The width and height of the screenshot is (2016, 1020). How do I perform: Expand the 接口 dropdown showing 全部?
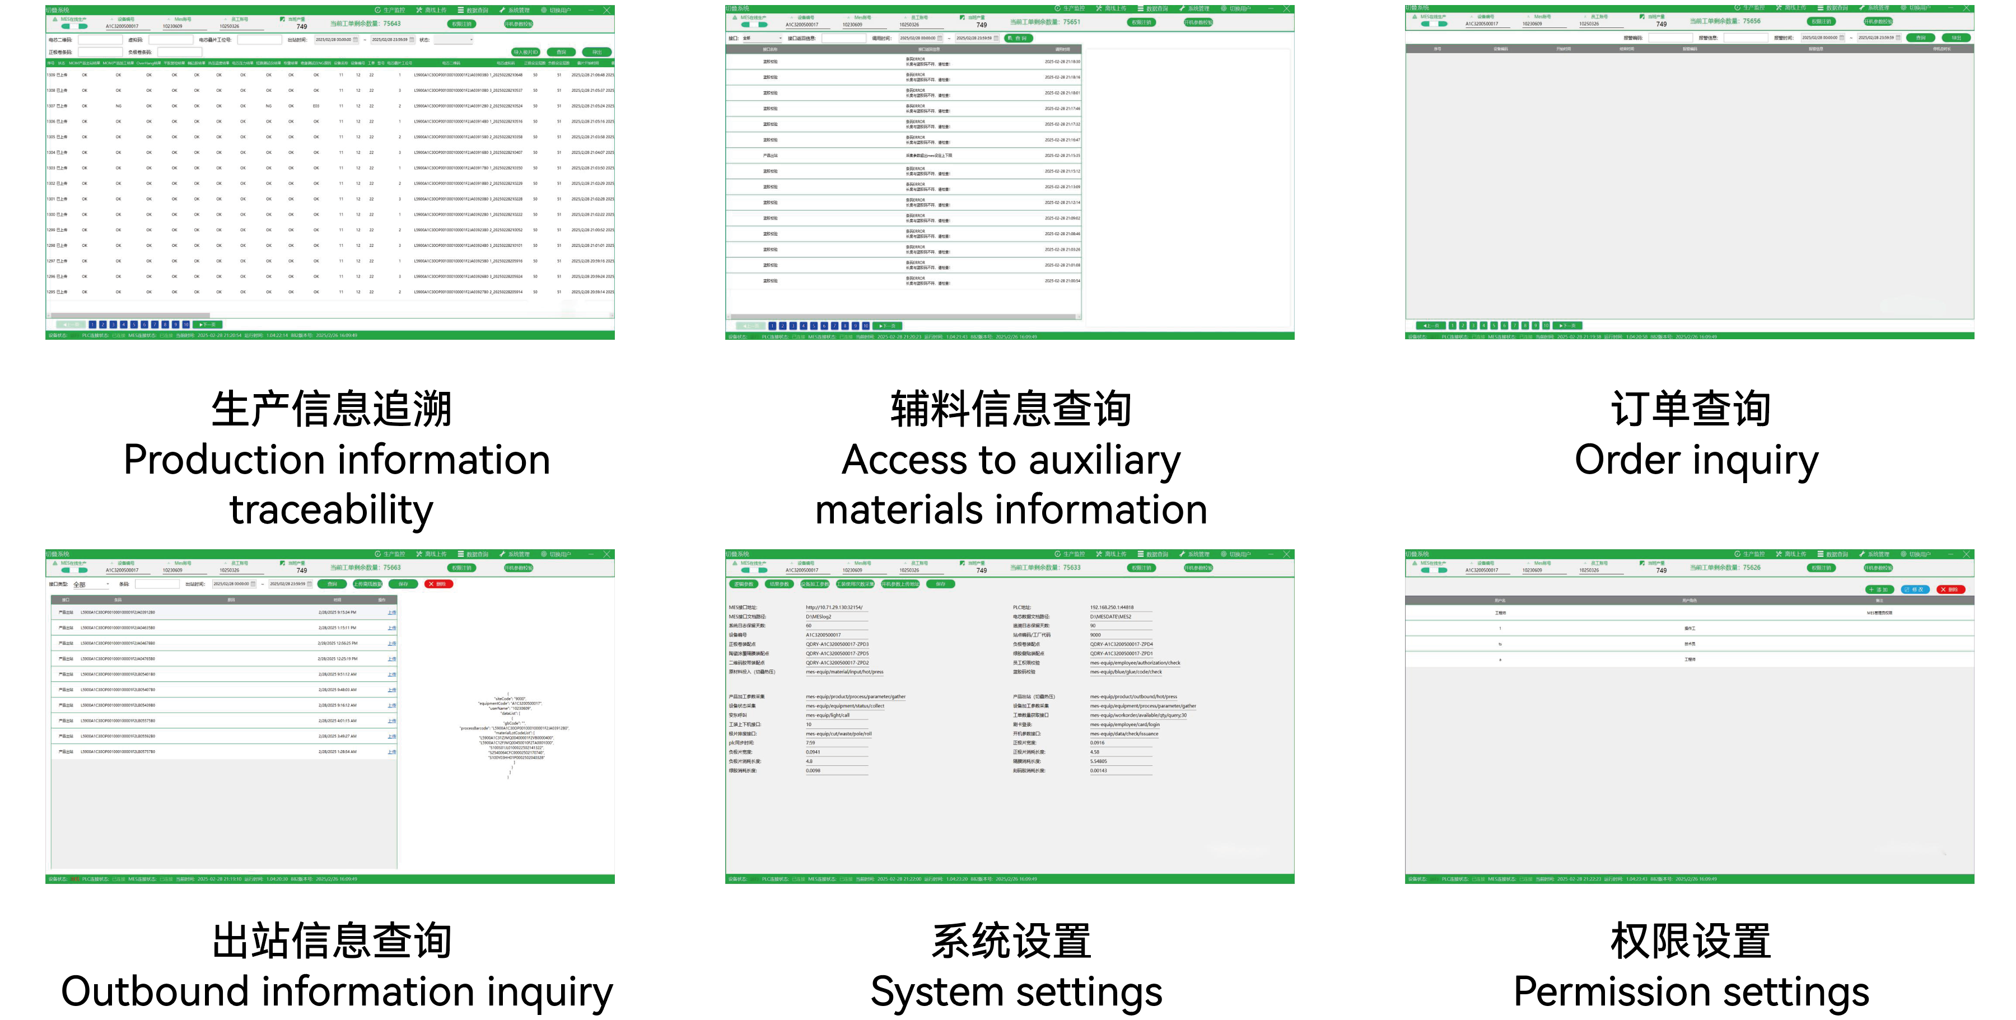pyautogui.click(x=762, y=38)
